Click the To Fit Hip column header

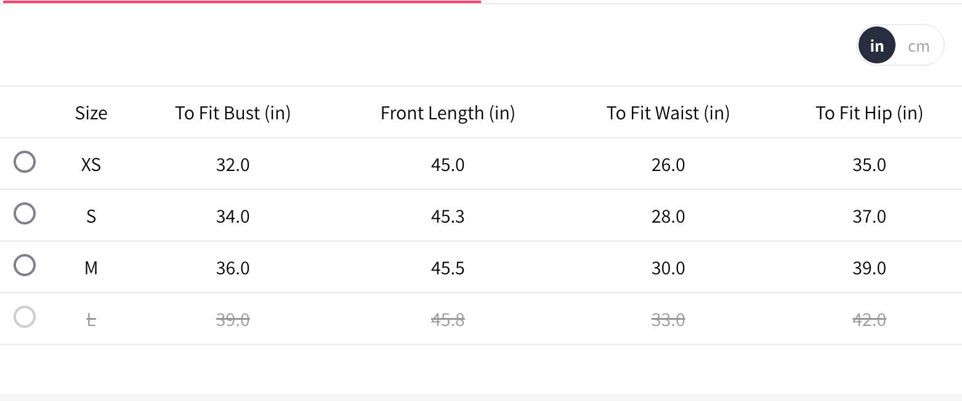[869, 113]
